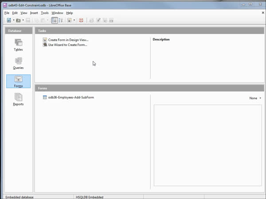
Task: Select Queries in the Database pane
Action: pos(18,63)
